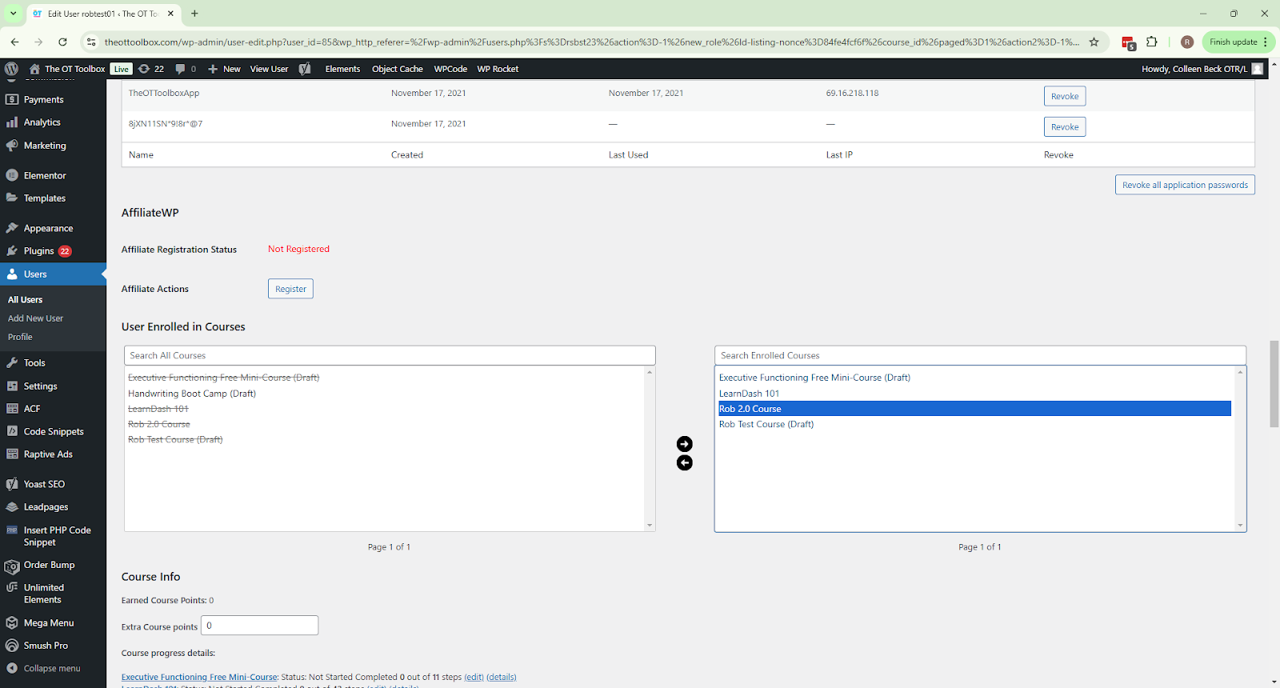Click the Payments sidebar icon

click(12, 100)
